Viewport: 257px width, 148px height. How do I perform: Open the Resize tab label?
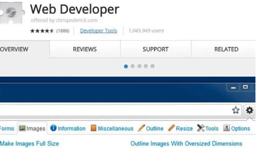coord(184,128)
